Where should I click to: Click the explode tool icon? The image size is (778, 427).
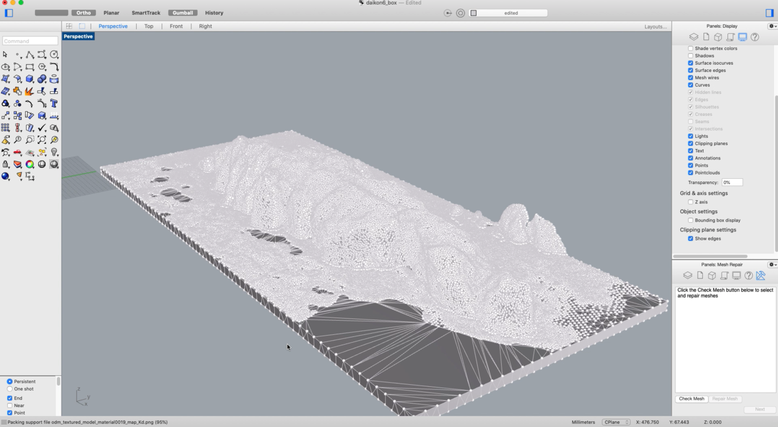pos(30,91)
